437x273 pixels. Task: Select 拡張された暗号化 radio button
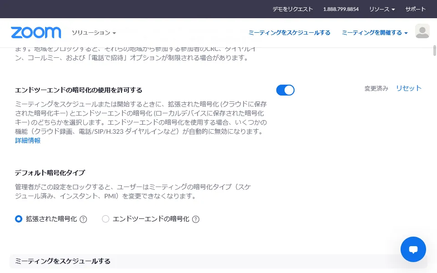pyautogui.click(x=19, y=219)
